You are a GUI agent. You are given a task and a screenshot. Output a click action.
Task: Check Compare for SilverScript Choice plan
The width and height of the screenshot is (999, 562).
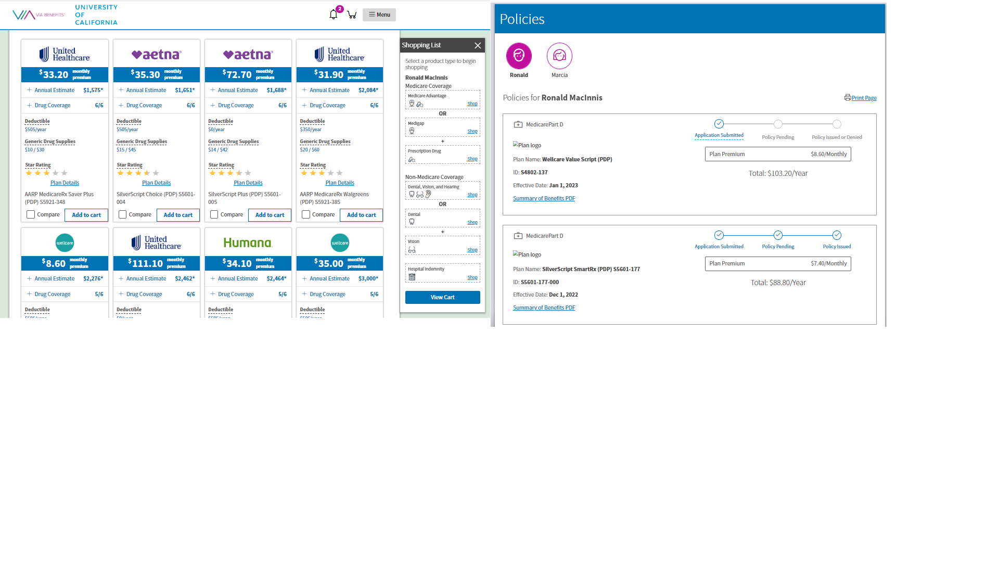(122, 214)
